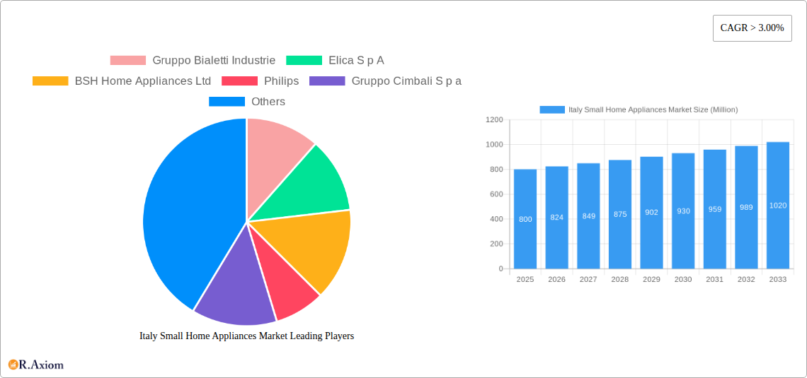Click the Elica S p A legend label
Viewport: 807px width, 378px height.
[356, 61]
